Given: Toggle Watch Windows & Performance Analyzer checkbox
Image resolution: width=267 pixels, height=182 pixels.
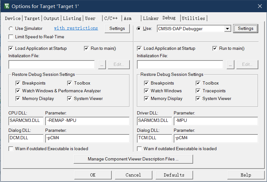Looking at the screenshot, I should [x=18, y=91].
